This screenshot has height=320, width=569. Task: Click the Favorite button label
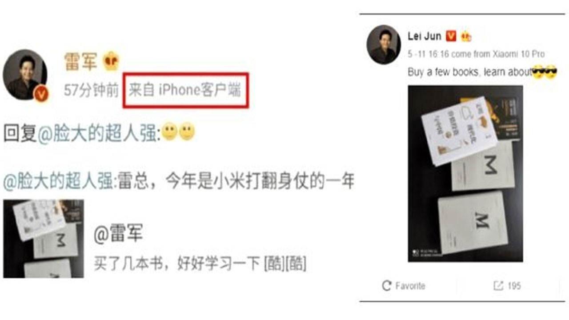[410, 286]
